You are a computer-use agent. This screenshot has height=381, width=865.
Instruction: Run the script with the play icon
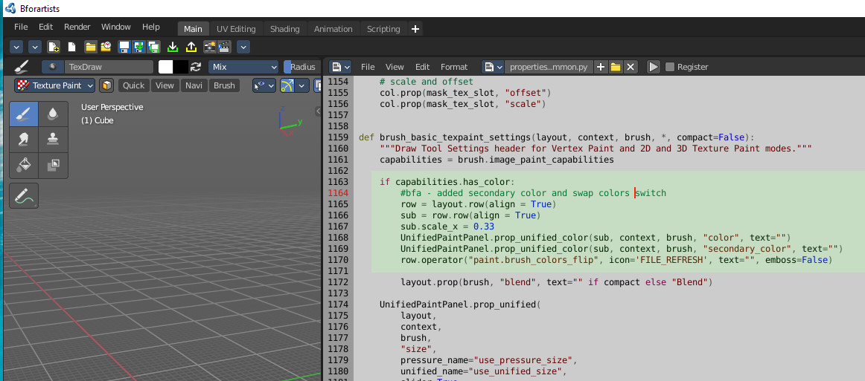coord(653,67)
